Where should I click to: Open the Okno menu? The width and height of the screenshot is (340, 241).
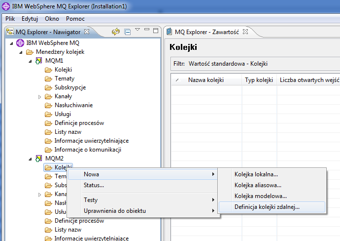coord(52,19)
